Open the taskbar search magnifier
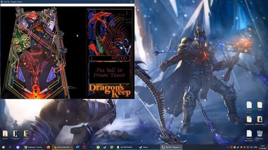Viewport: 268px width, 150px height. coord(10,147)
